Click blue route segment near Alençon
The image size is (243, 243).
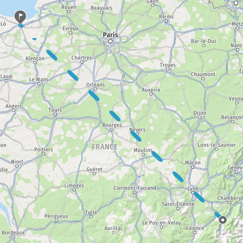click(52, 55)
